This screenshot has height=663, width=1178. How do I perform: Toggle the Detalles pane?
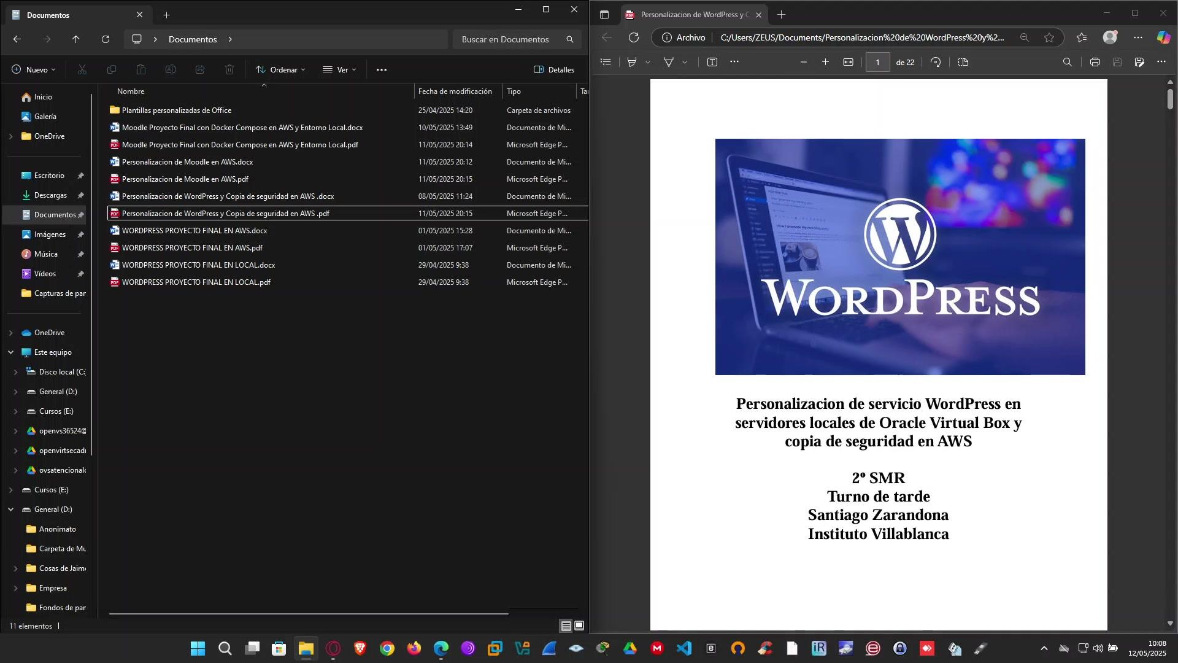pyautogui.click(x=554, y=69)
